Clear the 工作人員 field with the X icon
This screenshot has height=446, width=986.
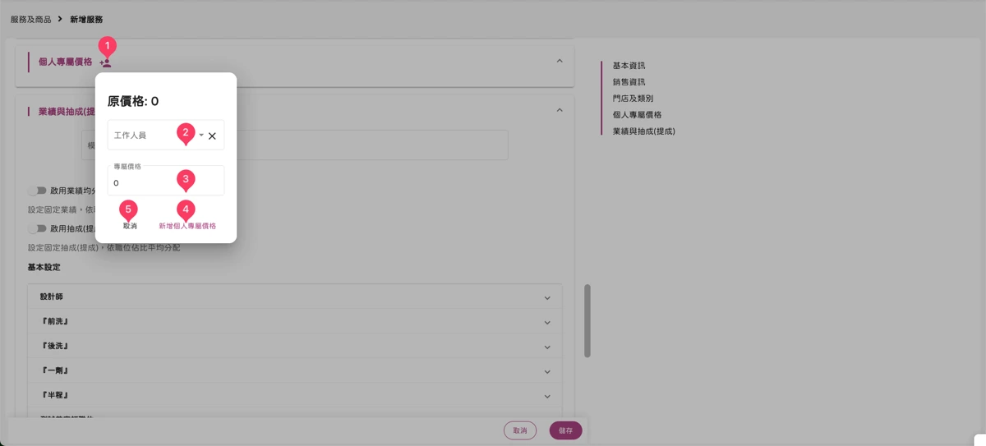(x=212, y=136)
